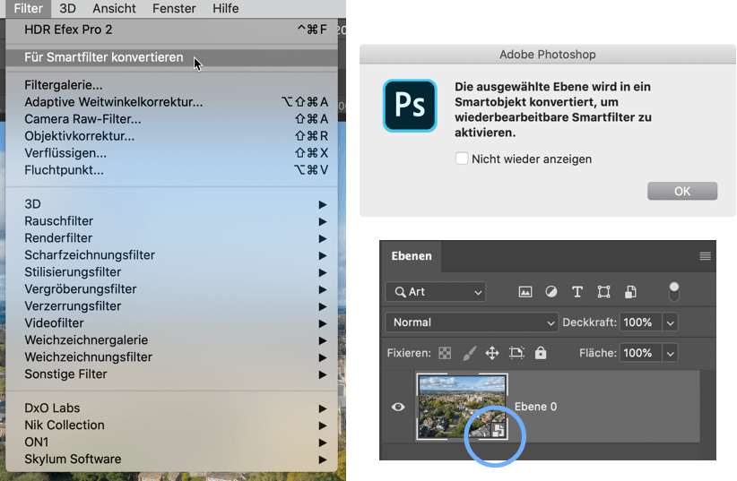Open the Normal blend mode dropdown
The width and height of the screenshot is (737, 481).
(x=472, y=322)
